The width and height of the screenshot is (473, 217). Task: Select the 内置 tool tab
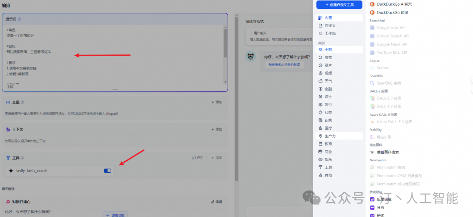click(339, 18)
